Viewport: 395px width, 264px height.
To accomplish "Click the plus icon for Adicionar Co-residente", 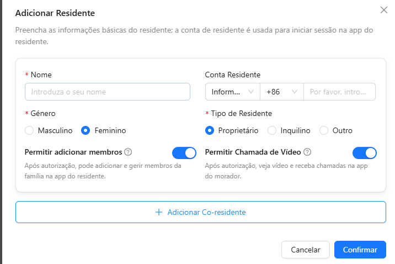I will coord(159,212).
